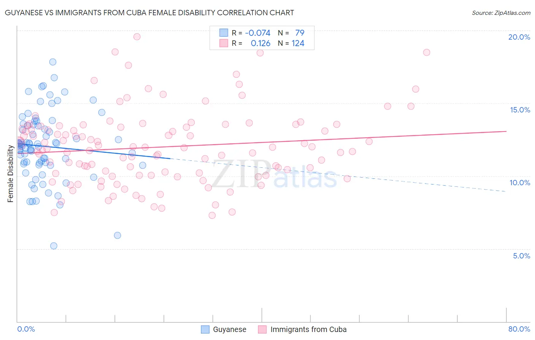Click the highest pink data point near 19.5%

point(137,37)
